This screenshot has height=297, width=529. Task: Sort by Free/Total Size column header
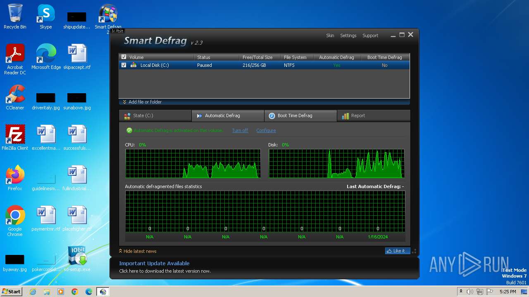pos(260,57)
